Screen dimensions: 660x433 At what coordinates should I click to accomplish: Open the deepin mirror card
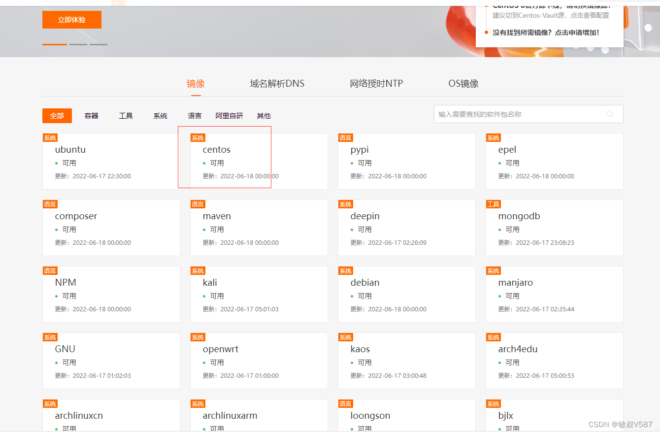pyautogui.click(x=407, y=228)
